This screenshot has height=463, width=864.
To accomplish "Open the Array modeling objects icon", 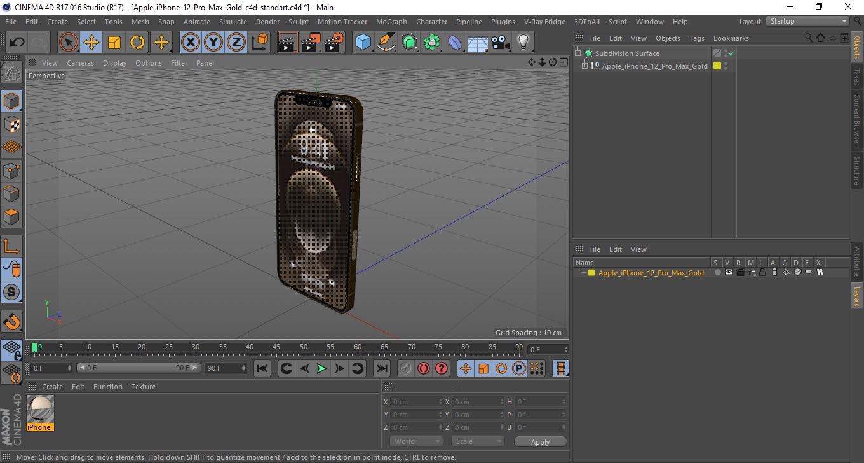I will (432, 43).
